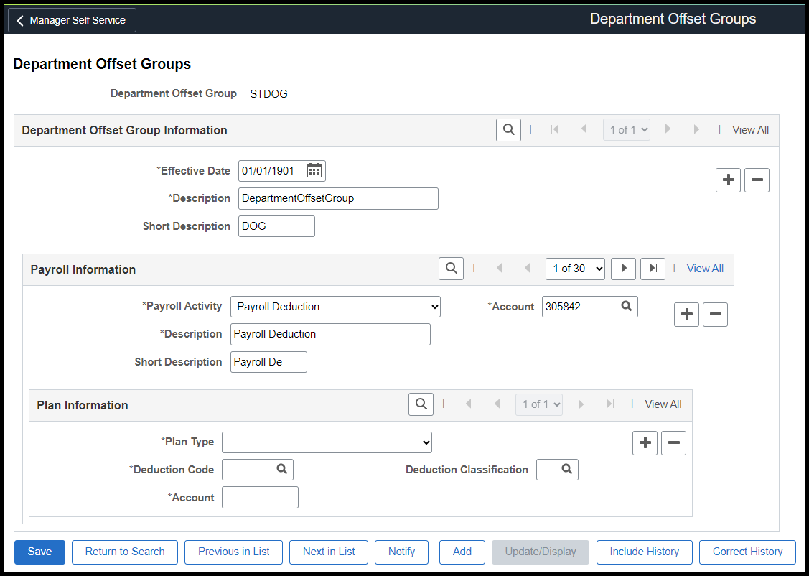Jump to last Payroll Information row
Image resolution: width=809 pixels, height=576 pixels.
click(x=653, y=269)
